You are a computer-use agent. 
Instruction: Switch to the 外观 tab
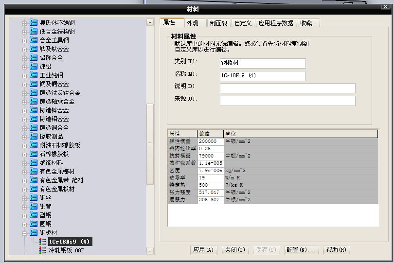(195, 23)
